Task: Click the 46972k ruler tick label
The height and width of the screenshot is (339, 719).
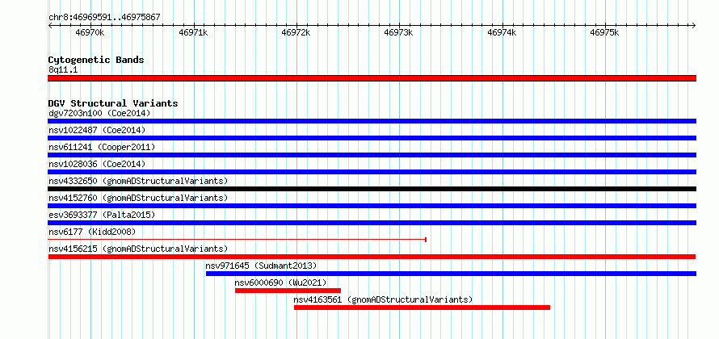Action: (x=296, y=32)
